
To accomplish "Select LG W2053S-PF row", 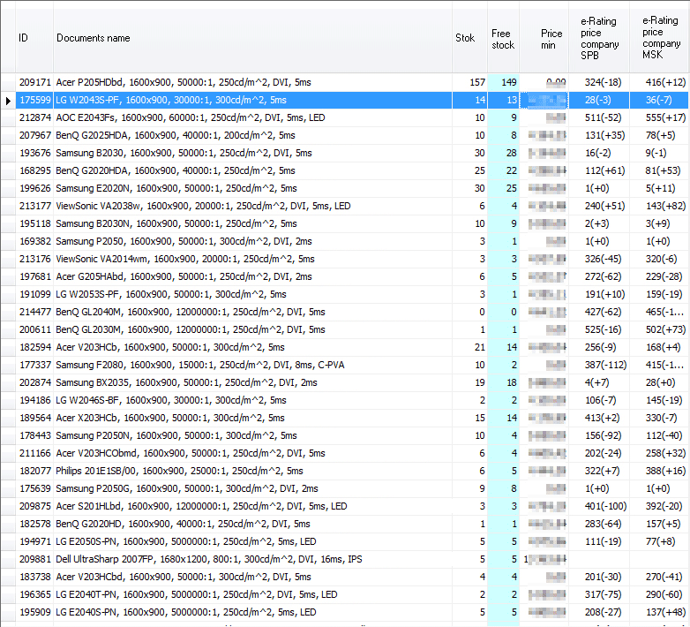I will coord(252,294).
